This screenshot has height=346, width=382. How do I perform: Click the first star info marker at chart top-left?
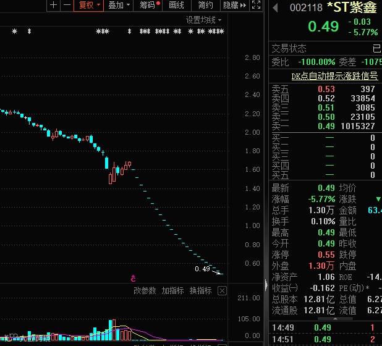(15, 31)
